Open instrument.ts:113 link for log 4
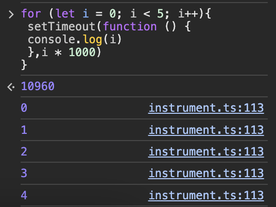The height and width of the screenshot is (207, 276). (206, 195)
